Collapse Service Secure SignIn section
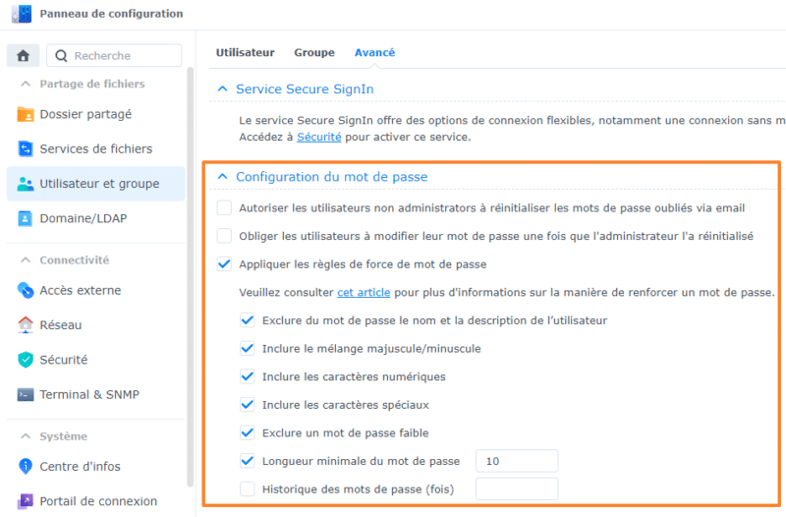Screen dimensions: 786x517 click(223, 89)
